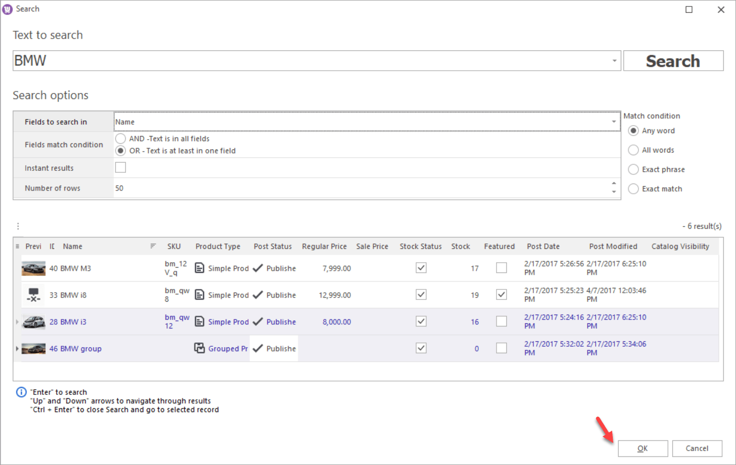Toggle the Instant results checkbox
Image resolution: width=736 pixels, height=465 pixels.
(121, 167)
